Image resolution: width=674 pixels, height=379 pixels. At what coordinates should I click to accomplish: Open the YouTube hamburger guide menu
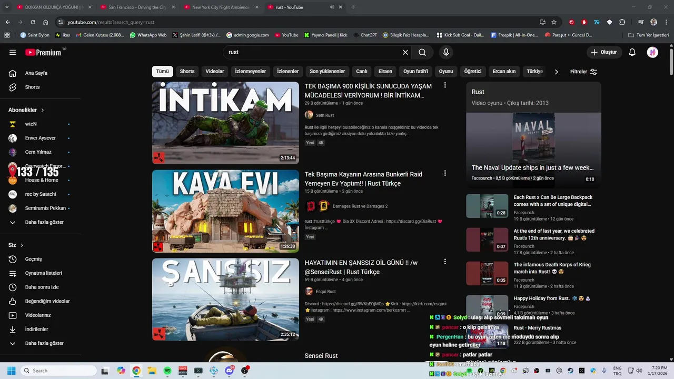click(13, 52)
